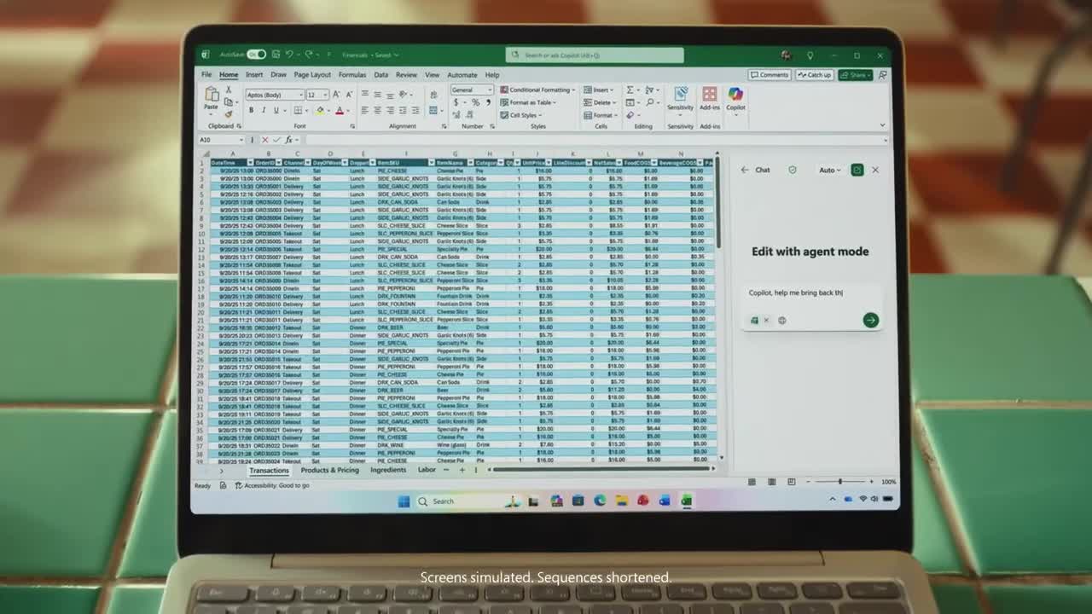Open the Auto mode dropdown in Copilot panel
Image resolution: width=1092 pixels, height=614 pixels.
pyautogui.click(x=829, y=170)
